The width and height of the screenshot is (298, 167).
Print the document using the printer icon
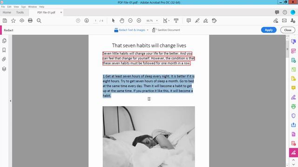pos(30,20)
